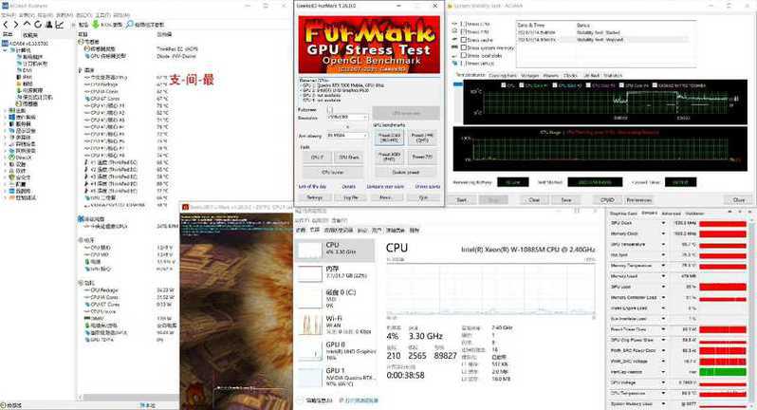Click the green BIOS updates arrow icon

click(96, 24)
